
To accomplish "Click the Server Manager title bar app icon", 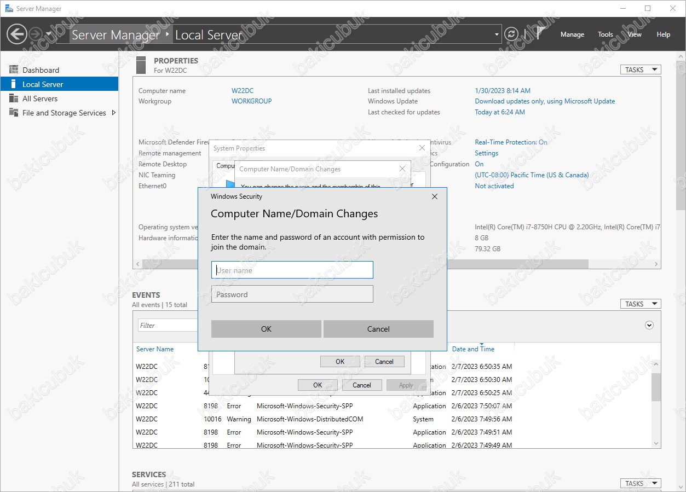I will tap(9, 8).
